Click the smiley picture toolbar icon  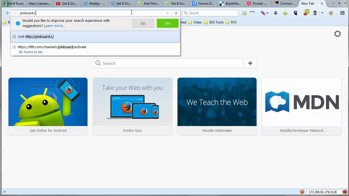pos(244,13)
